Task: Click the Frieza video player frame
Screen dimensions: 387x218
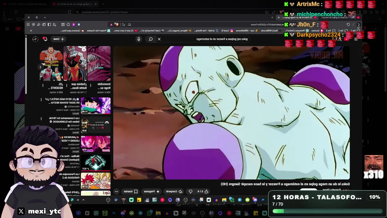Action: pyautogui.click(x=232, y=113)
